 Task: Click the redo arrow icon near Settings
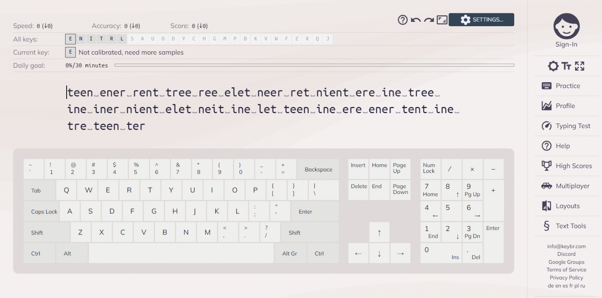[x=428, y=20]
